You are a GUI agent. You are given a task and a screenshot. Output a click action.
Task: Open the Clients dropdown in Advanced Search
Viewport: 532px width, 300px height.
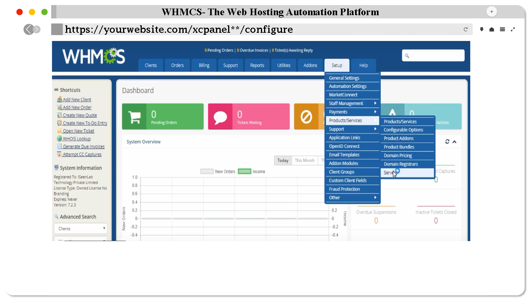pyautogui.click(x=80, y=229)
